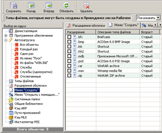The width and height of the screenshot is (162, 133).
Task: Click the .rar extension text
Action: pos(80,66)
